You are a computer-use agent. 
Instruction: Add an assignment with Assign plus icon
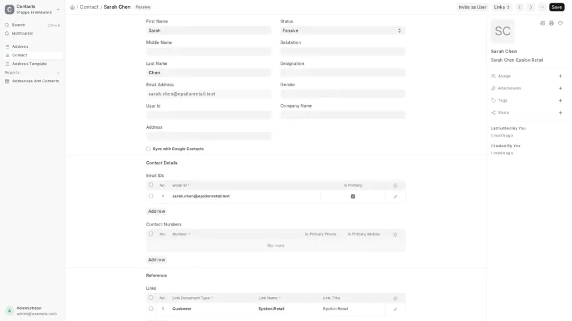pos(560,76)
